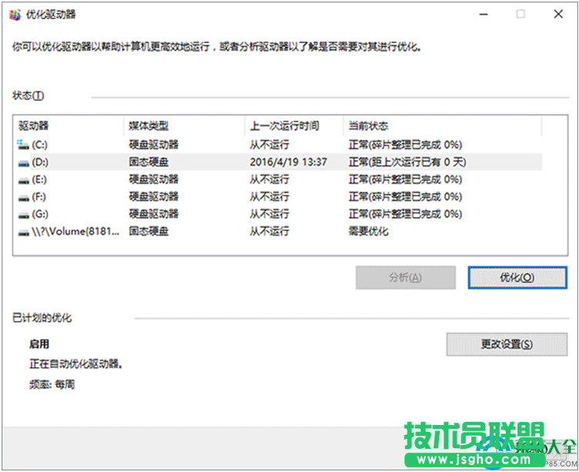The height and width of the screenshot is (472, 579).
Task: Close the 优化驱动器 window
Action: coord(558,15)
